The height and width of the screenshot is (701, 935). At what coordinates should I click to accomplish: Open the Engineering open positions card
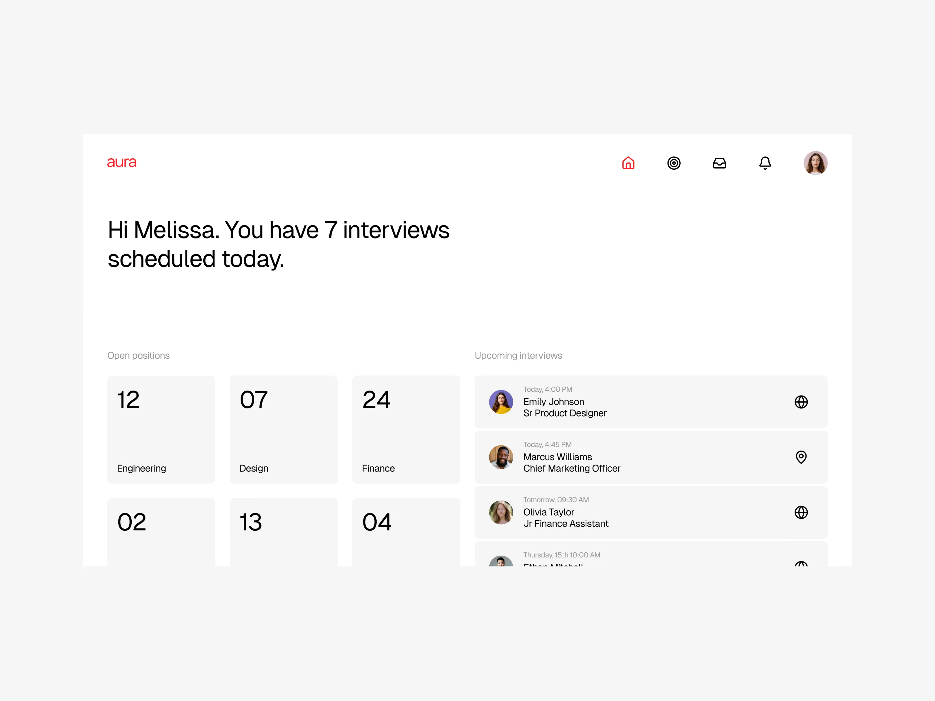(x=161, y=429)
